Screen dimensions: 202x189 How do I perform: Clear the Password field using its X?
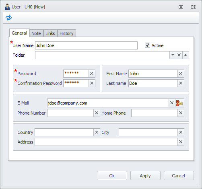tap(92, 74)
